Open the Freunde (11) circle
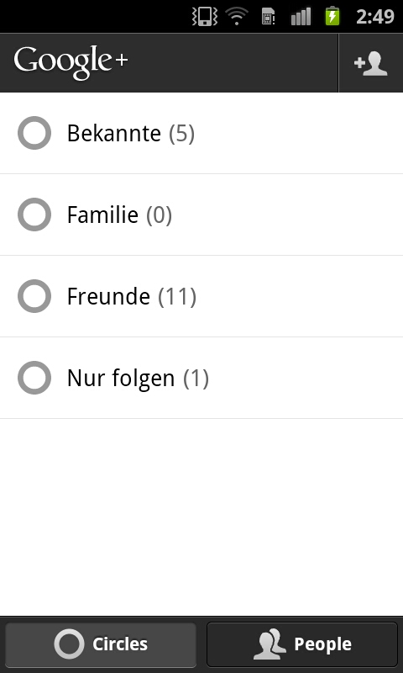 (x=201, y=296)
